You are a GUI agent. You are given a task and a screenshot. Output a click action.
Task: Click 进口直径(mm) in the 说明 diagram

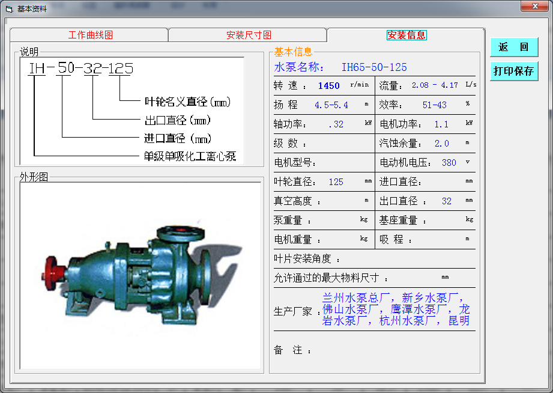[x=177, y=138]
